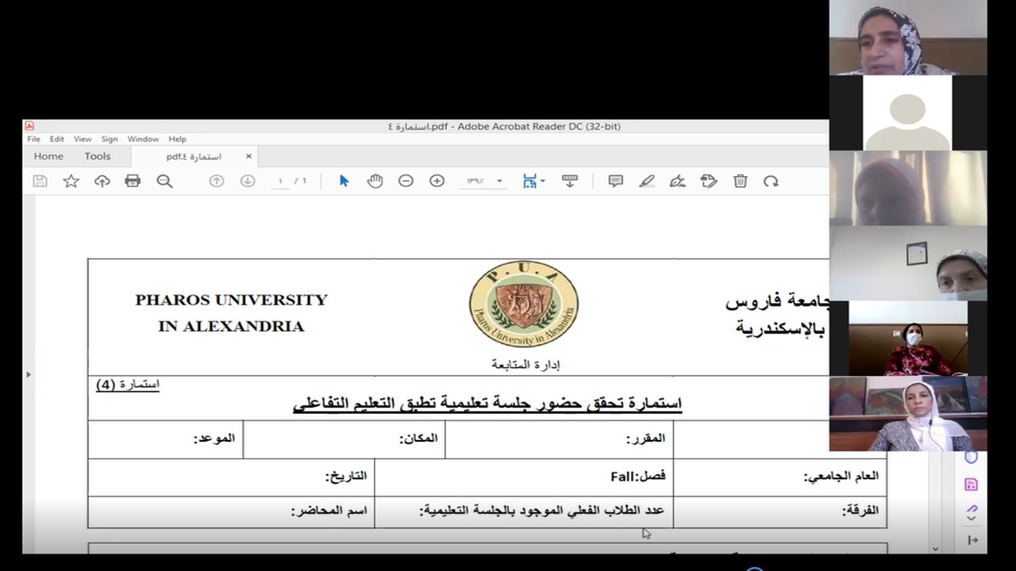Click the Print file icon
The height and width of the screenshot is (571, 1016).
133,181
